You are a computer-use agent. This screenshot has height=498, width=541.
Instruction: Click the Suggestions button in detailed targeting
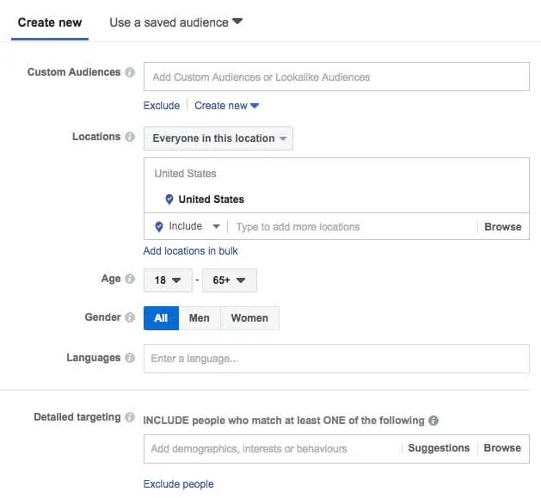(x=439, y=448)
